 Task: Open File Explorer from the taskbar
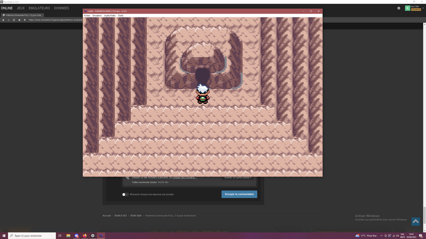pyautogui.click(x=68, y=236)
